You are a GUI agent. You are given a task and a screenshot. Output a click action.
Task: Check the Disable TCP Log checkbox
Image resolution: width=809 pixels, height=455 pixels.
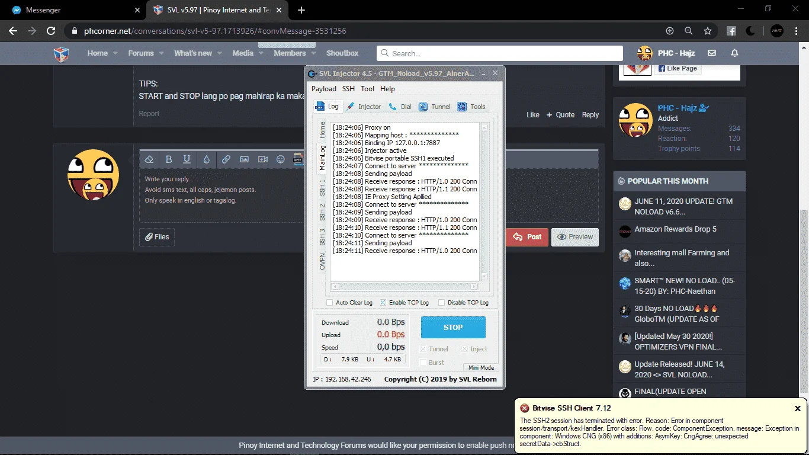pyautogui.click(x=441, y=303)
